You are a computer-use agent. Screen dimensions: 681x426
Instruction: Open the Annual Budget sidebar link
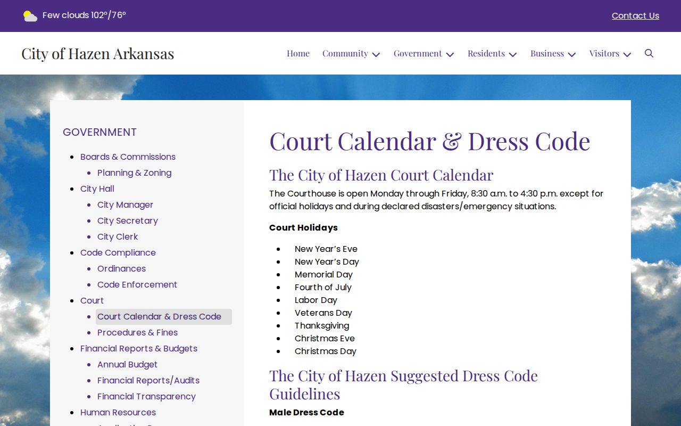coord(127,364)
